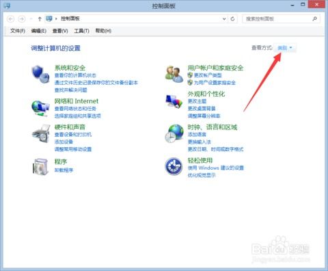Open System and Security shield icon
The image size is (328, 271).
(40, 75)
